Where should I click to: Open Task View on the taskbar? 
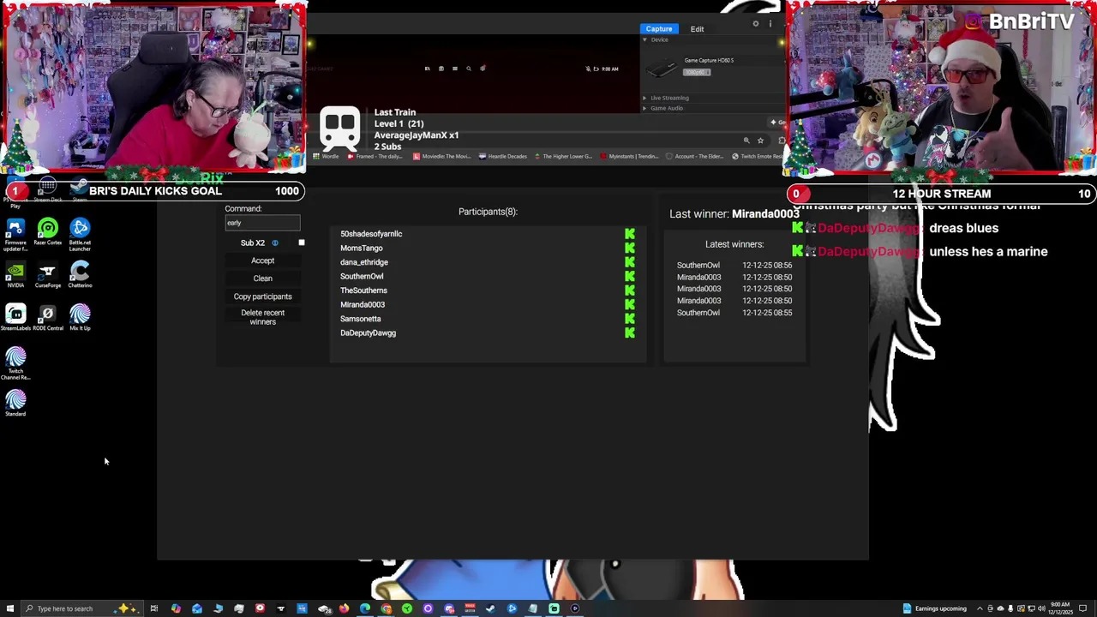coord(154,608)
